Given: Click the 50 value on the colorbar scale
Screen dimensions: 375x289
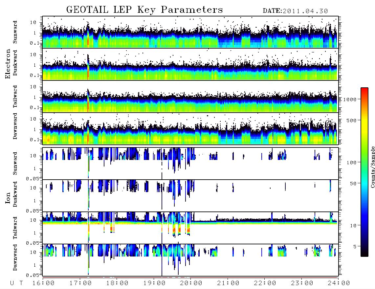Looking at the screenshot, I should (353, 184).
